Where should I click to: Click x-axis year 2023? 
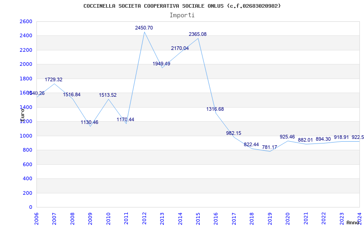pyautogui.click(x=342, y=219)
